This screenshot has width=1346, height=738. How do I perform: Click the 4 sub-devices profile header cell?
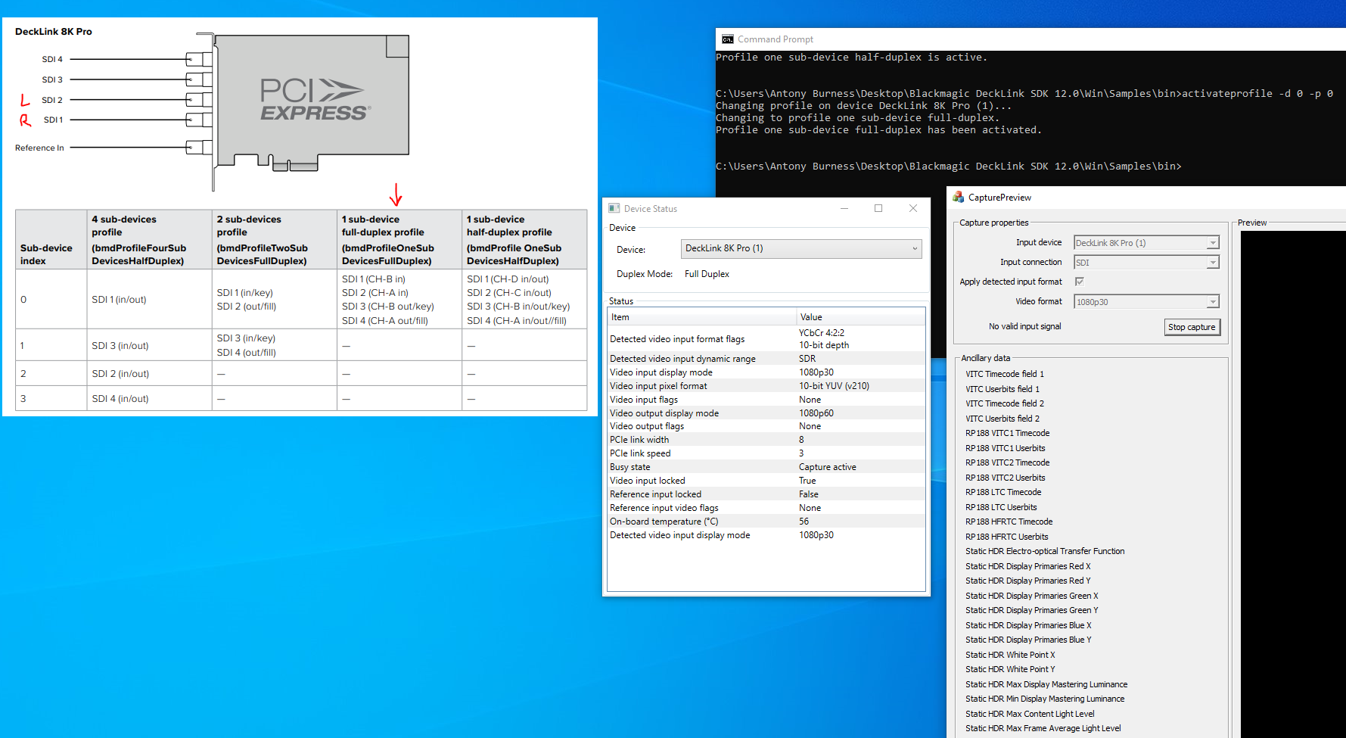tap(150, 239)
